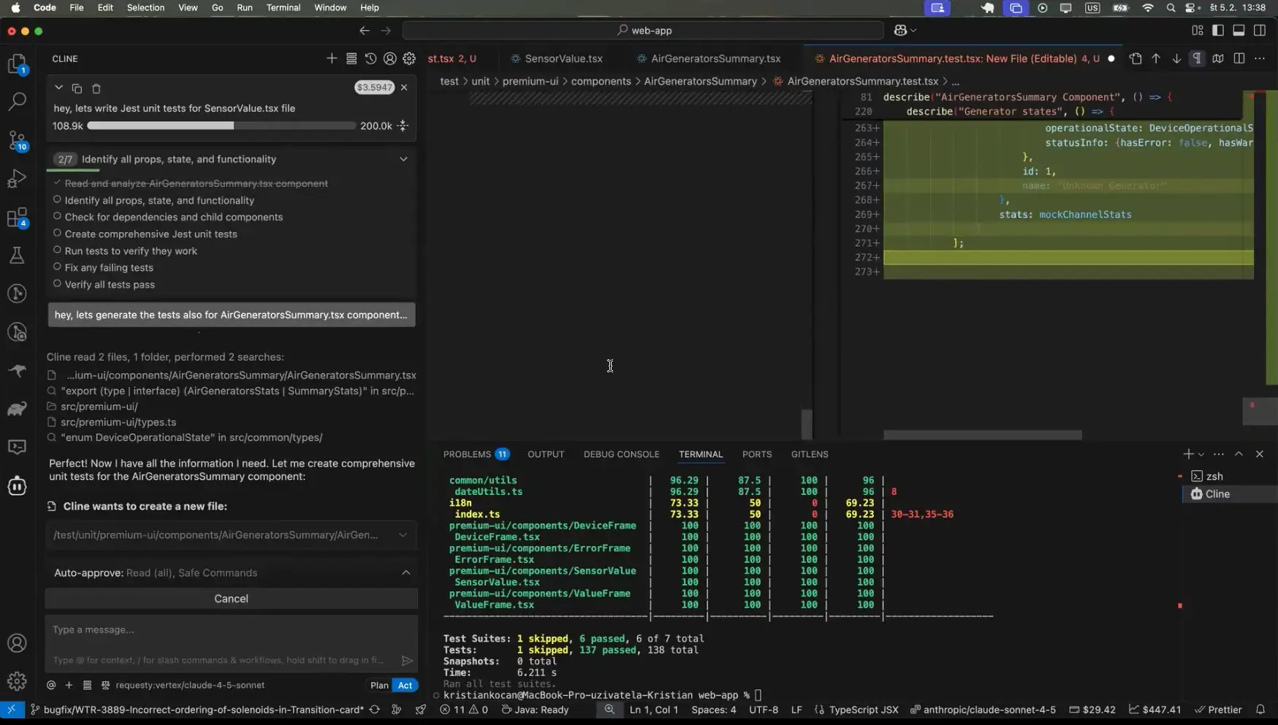
Task: Open the Terminal menu
Action: coord(284,7)
